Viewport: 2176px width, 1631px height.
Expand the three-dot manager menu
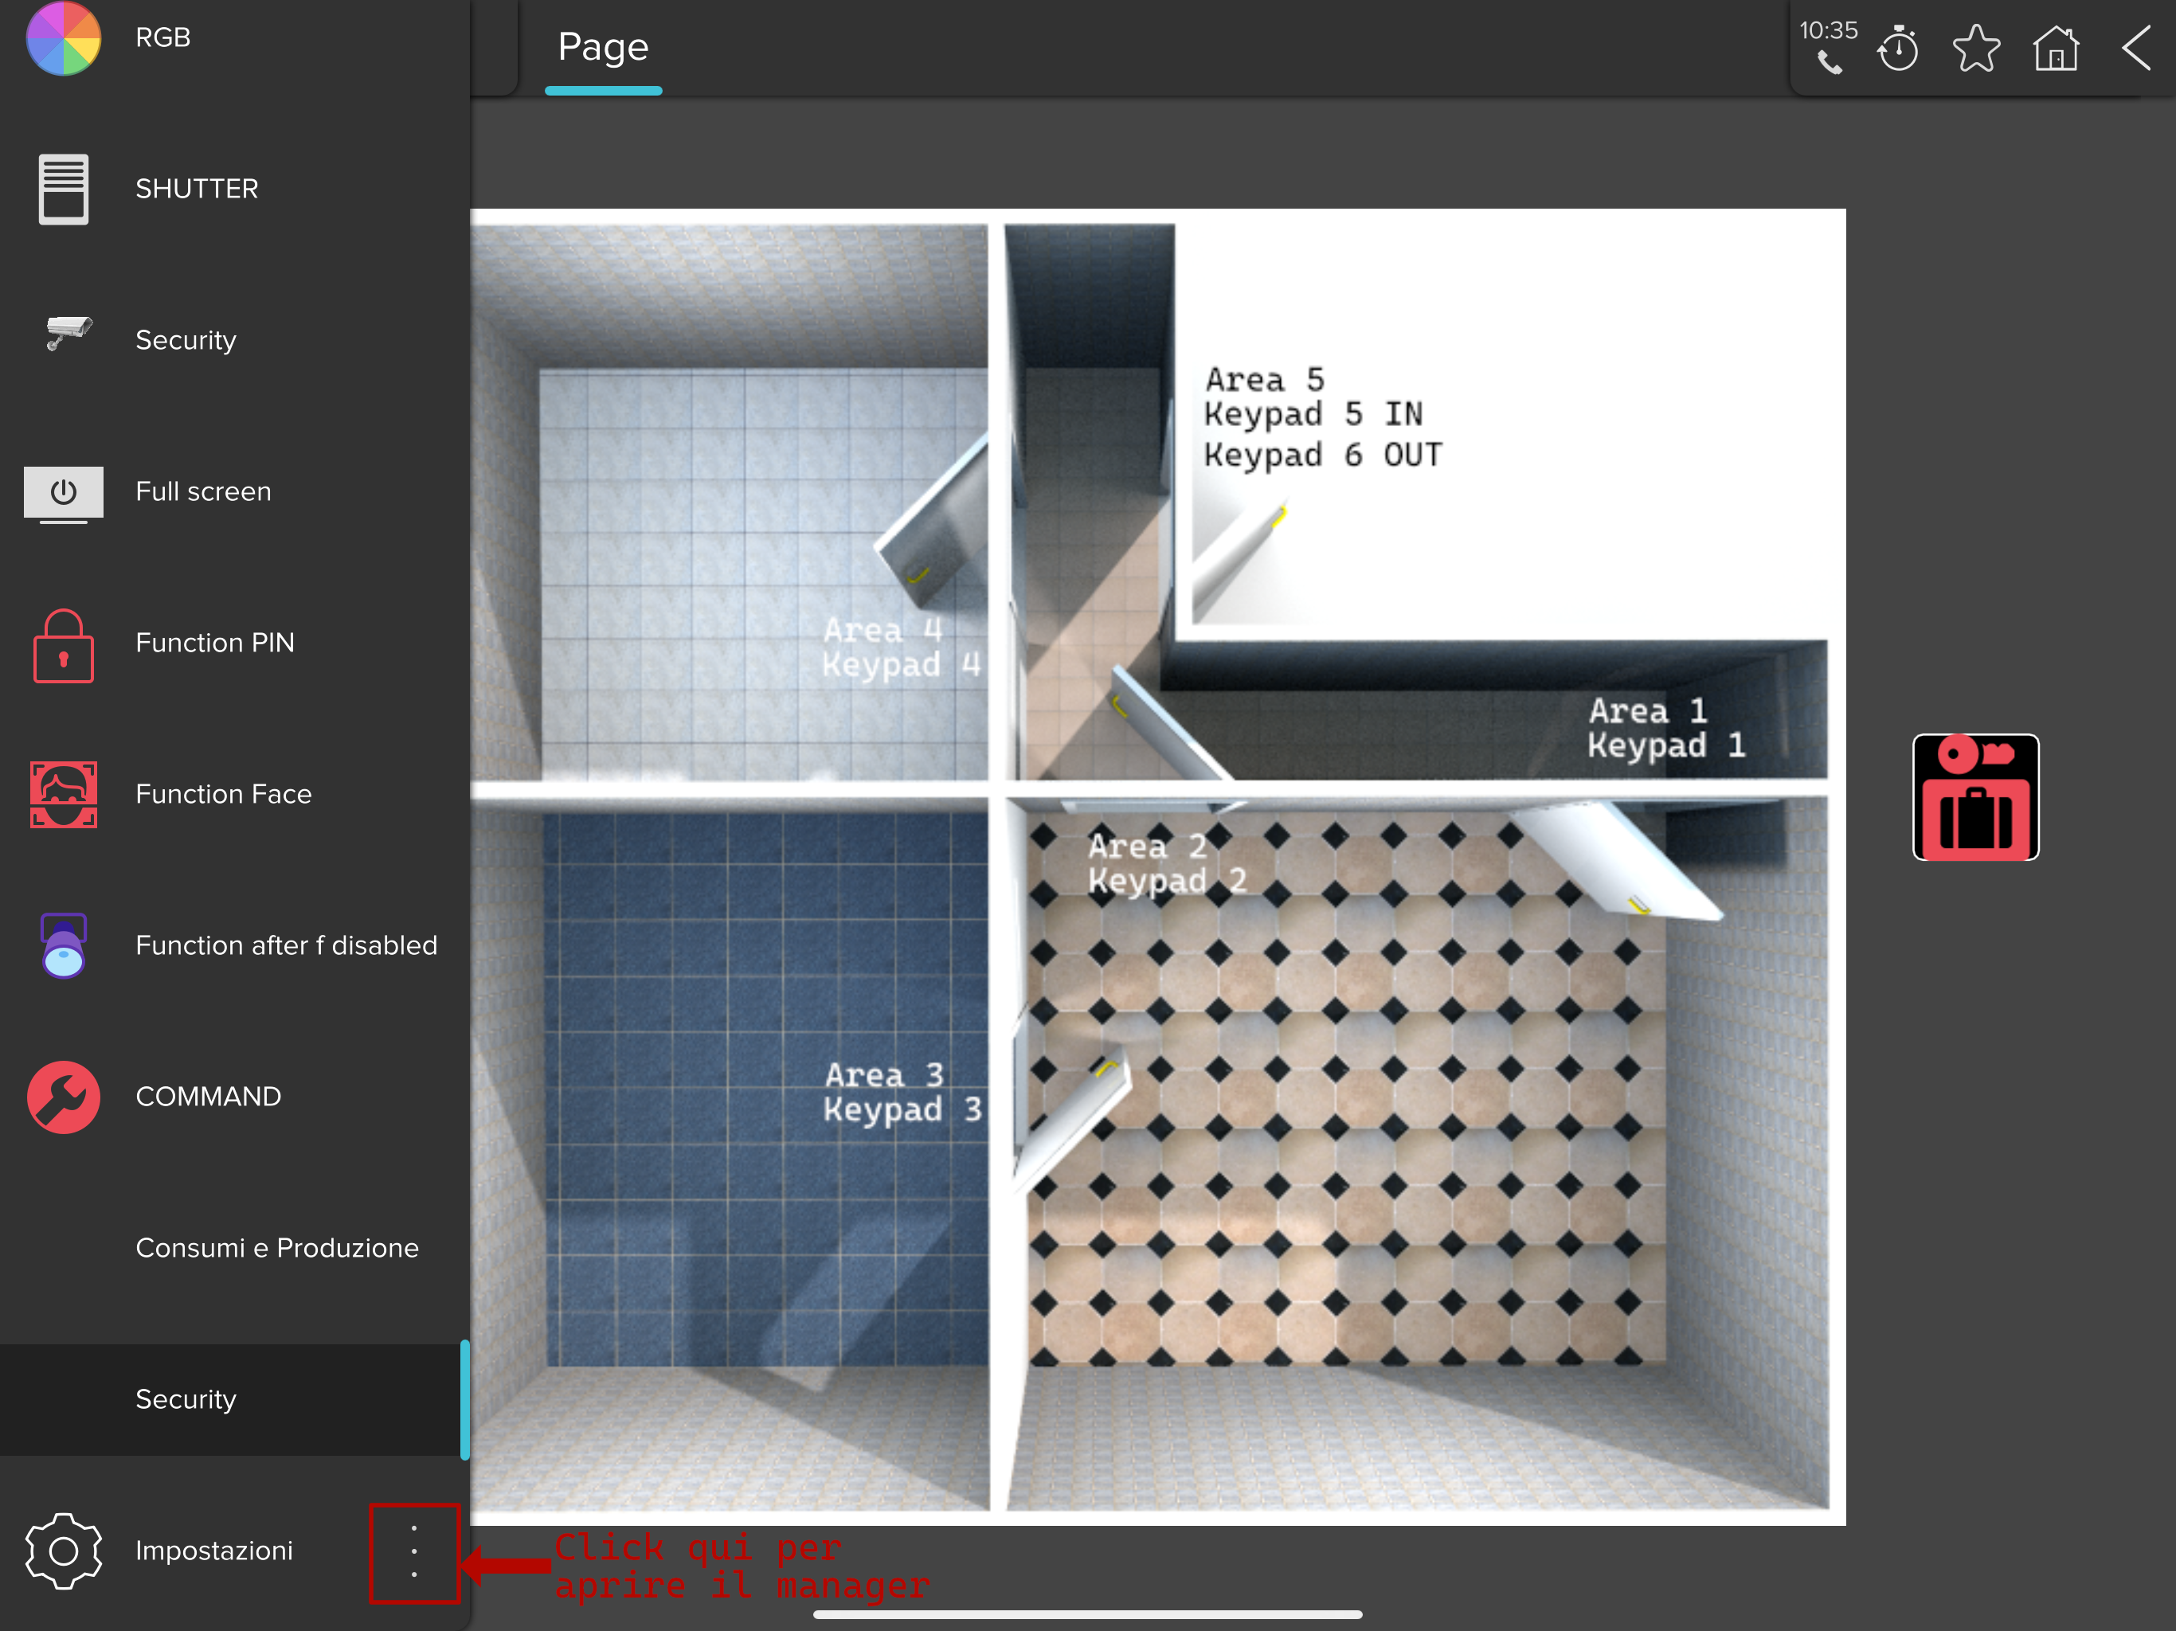tap(414, 1552)
